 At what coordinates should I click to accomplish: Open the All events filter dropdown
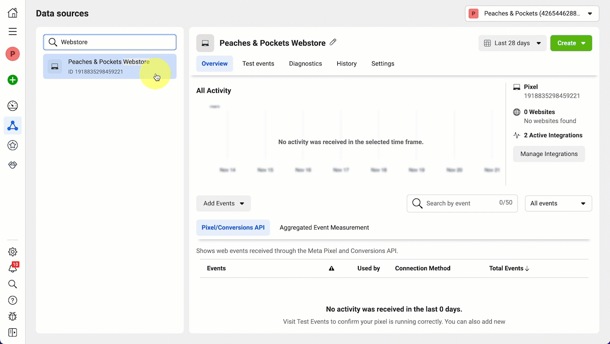(x=558, y=203)
